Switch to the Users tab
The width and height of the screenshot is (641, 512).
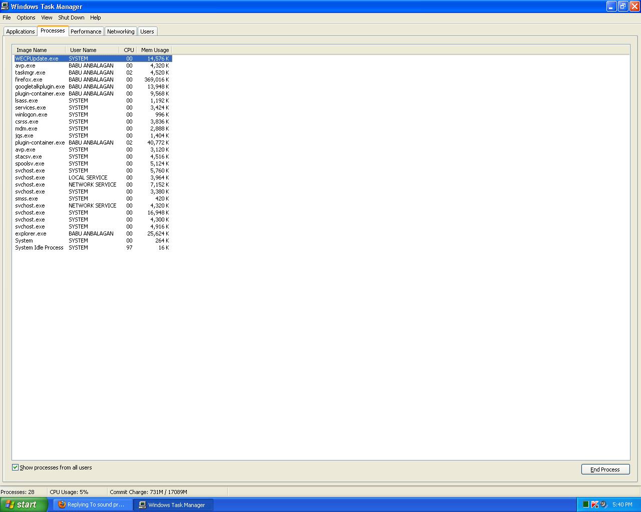tap(147, 31)
